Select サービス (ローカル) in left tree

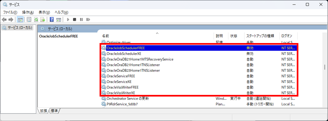pyautogui.click(x=17, y=27)
